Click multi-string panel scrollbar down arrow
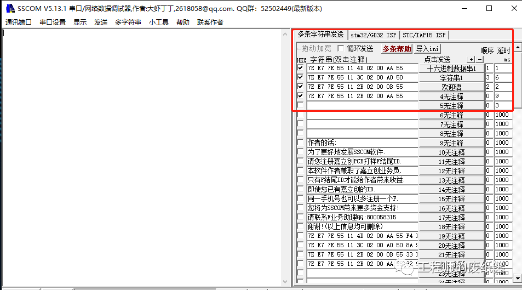 [x=518, y=278]
